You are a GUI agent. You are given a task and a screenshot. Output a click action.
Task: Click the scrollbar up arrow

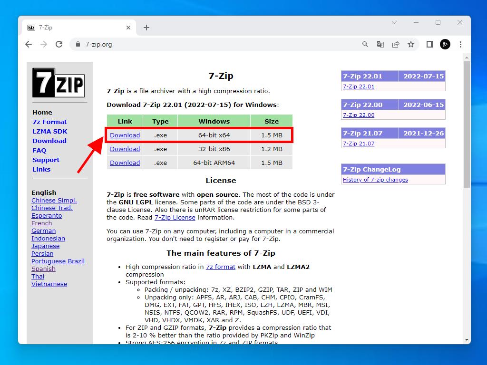coord(467,58)
